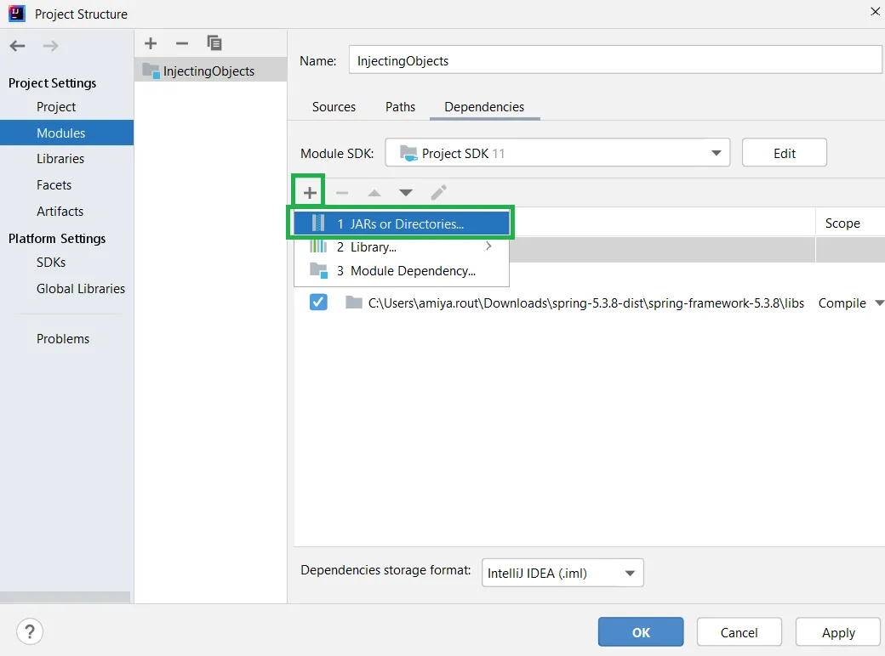Click the Apply button
Image resolution: width=885 pixels, height=656 pixels.
[x=838, y=632]
